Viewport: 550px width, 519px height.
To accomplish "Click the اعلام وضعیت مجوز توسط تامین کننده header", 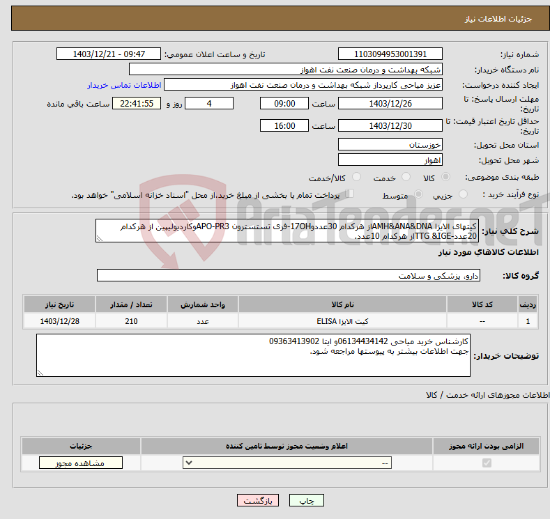I will [x=287, y=446].
